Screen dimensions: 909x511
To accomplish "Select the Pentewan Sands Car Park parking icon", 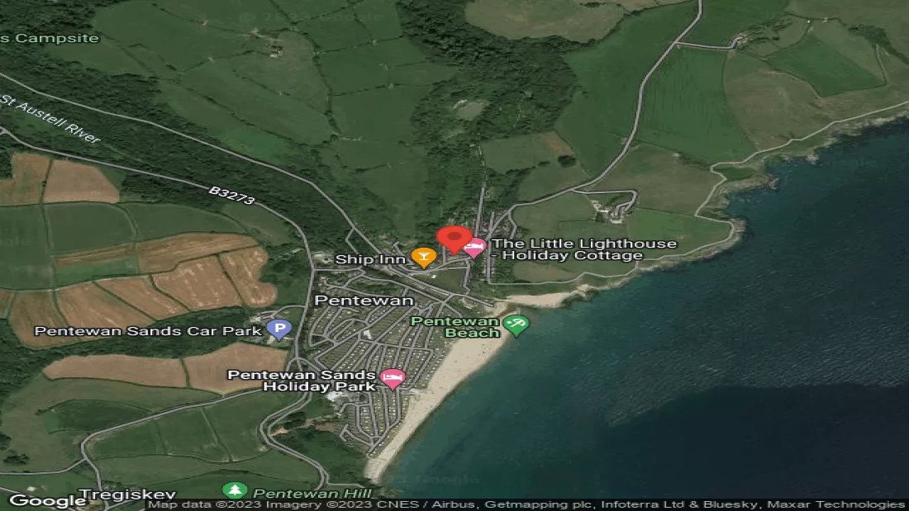I will [x=280, y=330].
